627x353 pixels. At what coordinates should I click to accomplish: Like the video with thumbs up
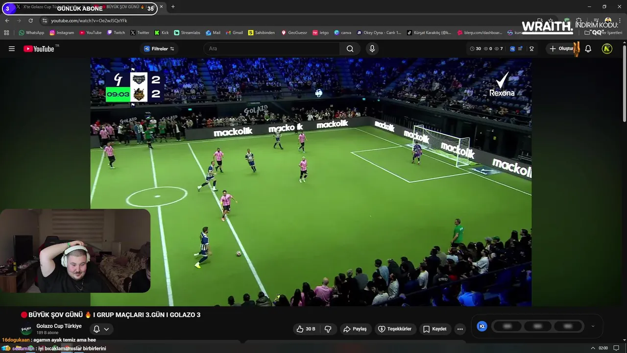[x=306, y=329]
